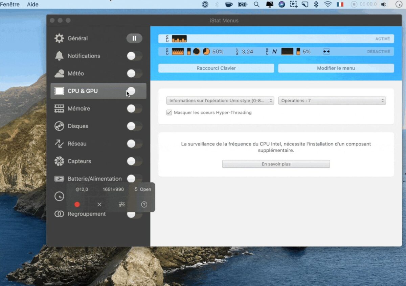Open the Wi-Fi menu bar icon
The height and width of the screenshot is (286, 406).
(x=328, y=4)
